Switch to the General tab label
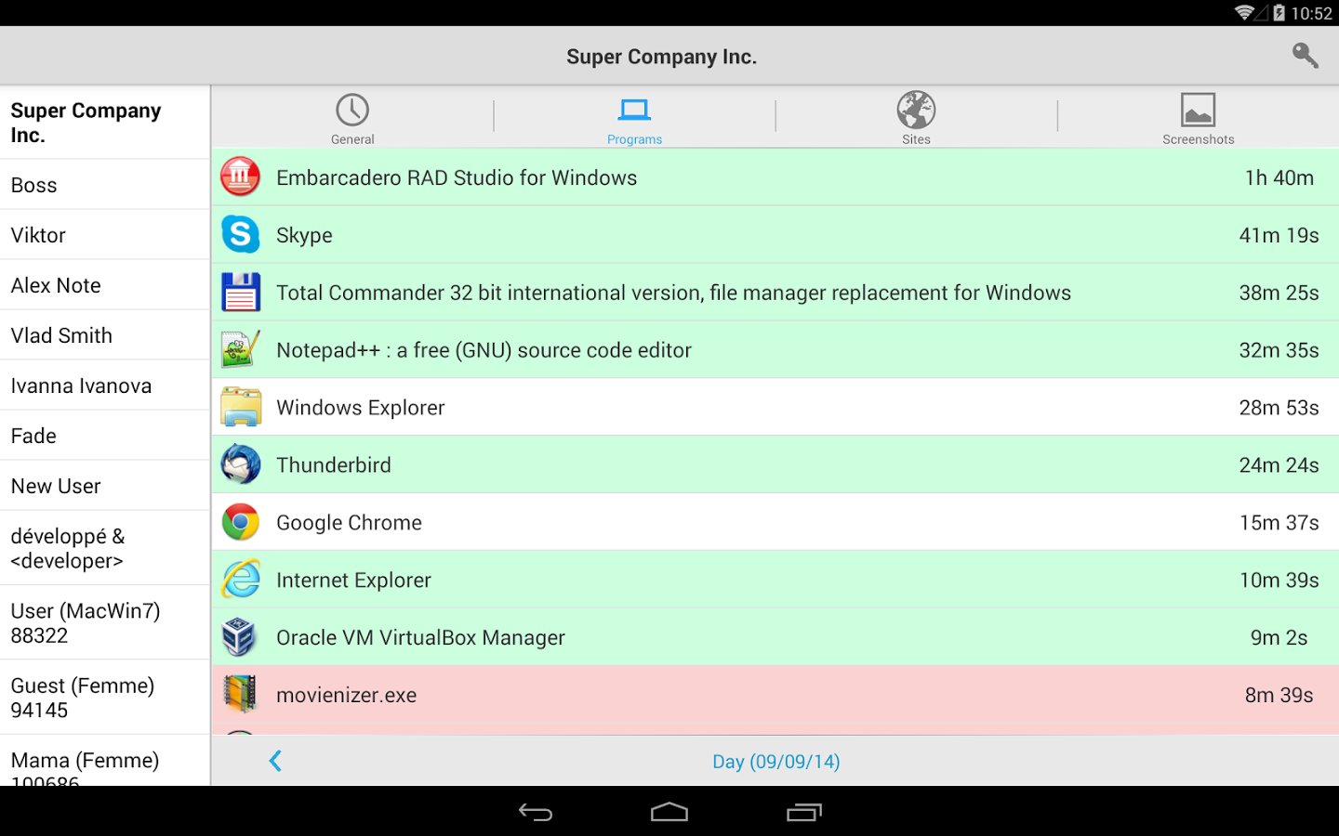This screenshot has width=1339, height=836. tap(352, 139)
